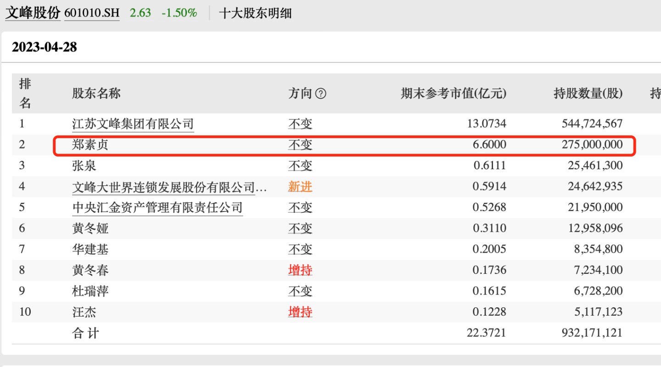Click the 合计 total label
Screen dimensions: 661x367
point(85,333)
